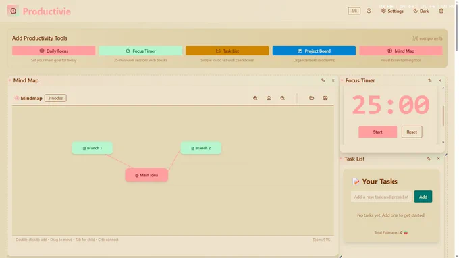Open a saved mindmap folder icon

coord(311,98)
